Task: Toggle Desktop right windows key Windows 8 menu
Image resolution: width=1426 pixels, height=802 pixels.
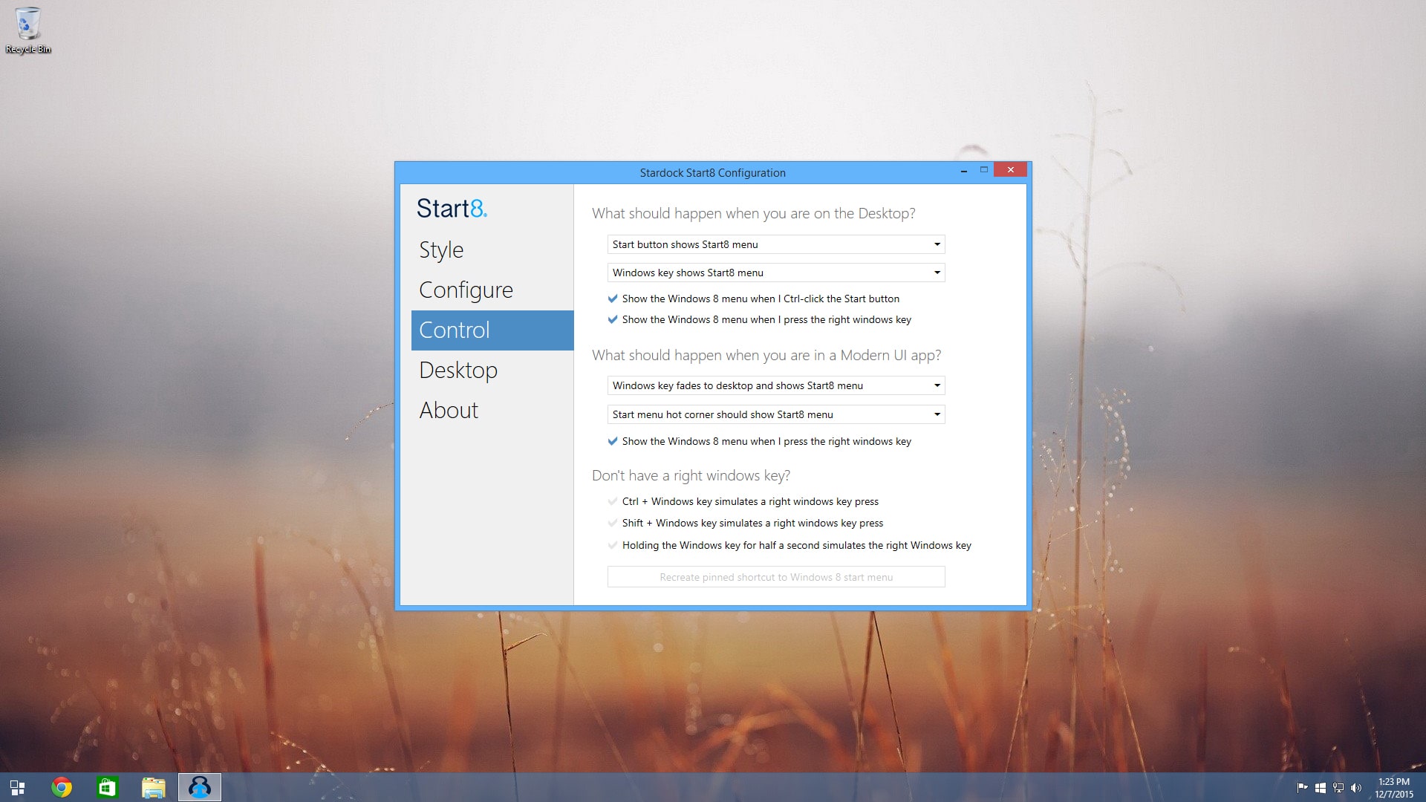Action: [760, 319]
